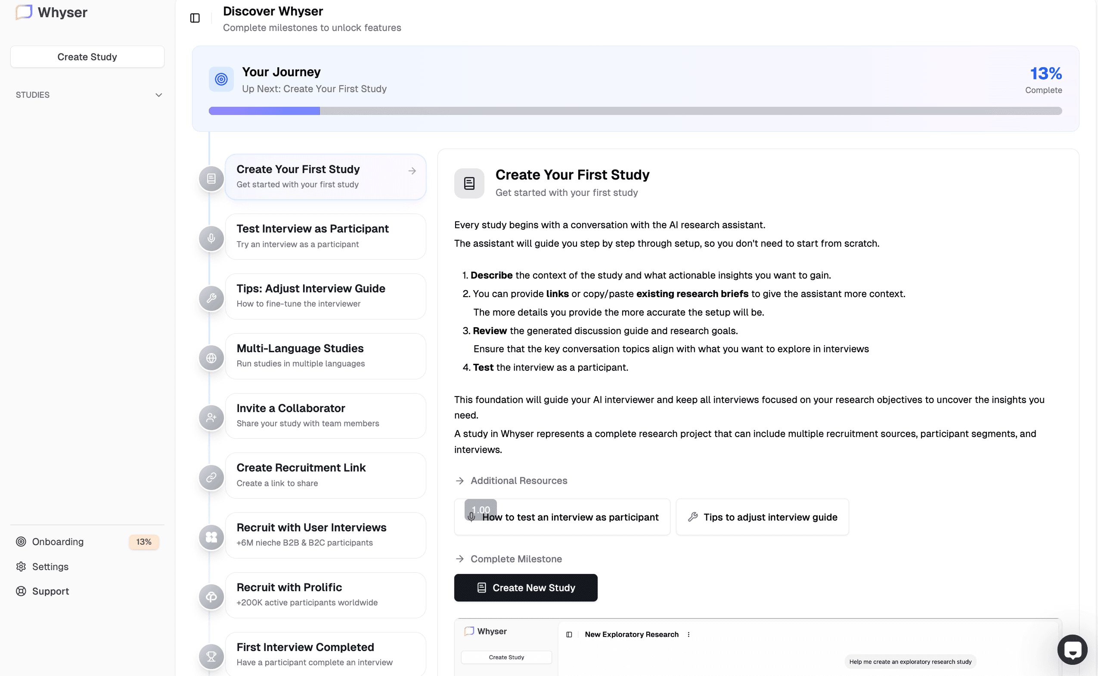The width and height of the screenshot is (1098, 676).
Task: Click the trophy icon for First Interview Completed
Action: (211, 656)
